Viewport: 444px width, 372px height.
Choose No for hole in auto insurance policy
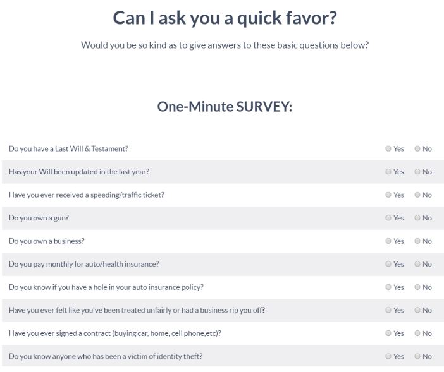417,287
